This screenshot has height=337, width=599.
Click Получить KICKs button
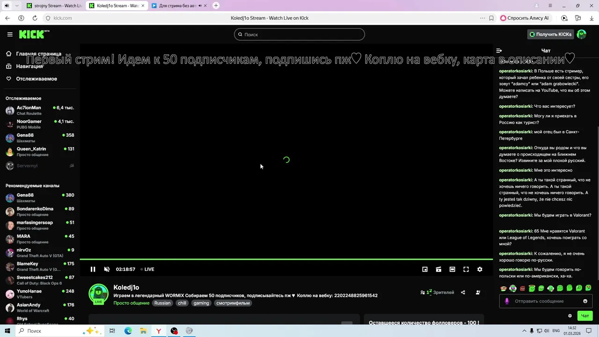[x=550, y=34]
